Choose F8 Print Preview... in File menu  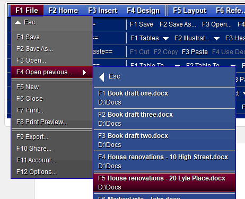[x=52, y=122]
